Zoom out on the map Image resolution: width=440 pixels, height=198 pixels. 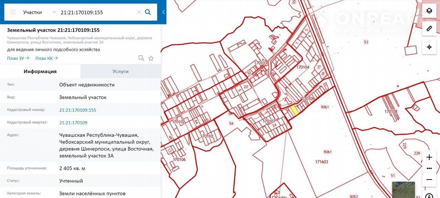[x=429, y=179]
